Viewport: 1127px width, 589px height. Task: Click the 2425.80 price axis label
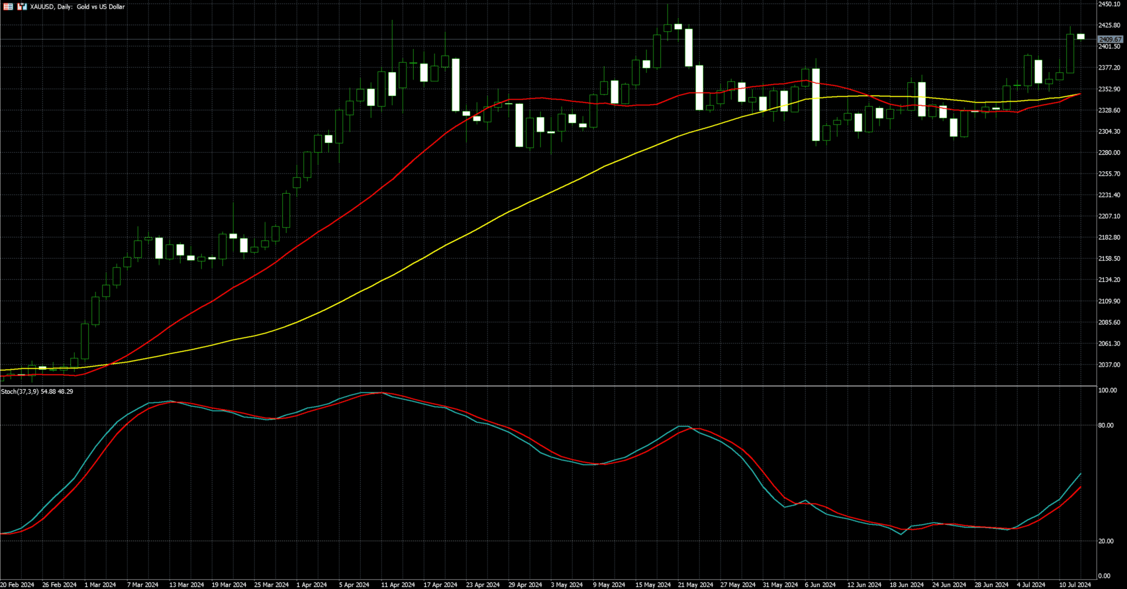point(1109,26)
